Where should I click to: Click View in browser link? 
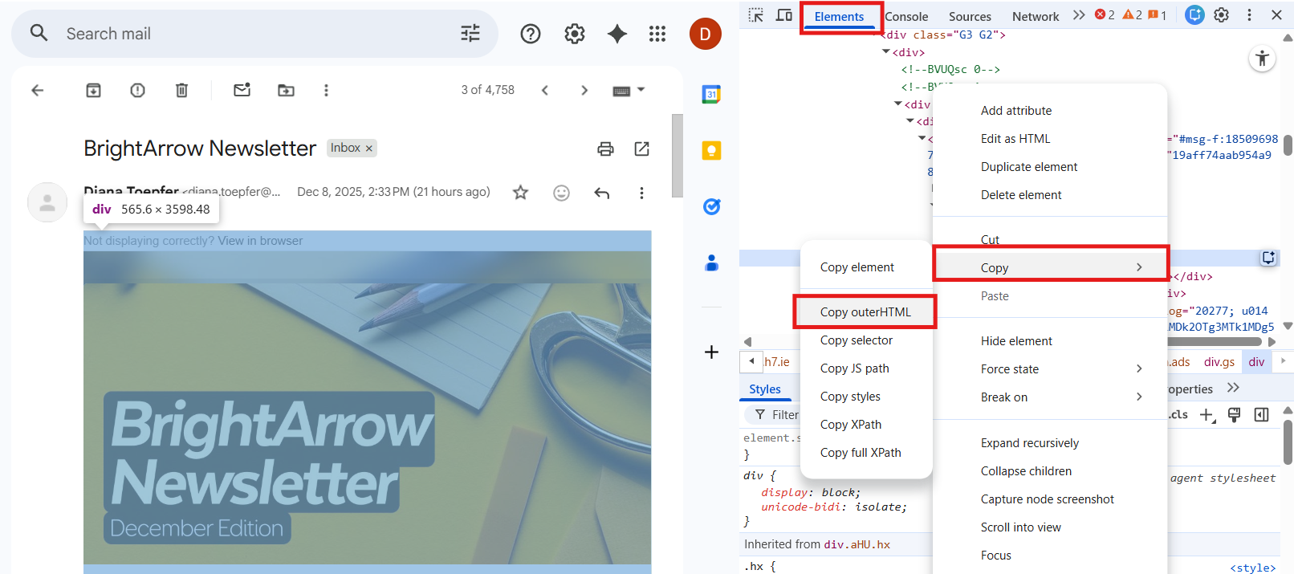[260, 241]
